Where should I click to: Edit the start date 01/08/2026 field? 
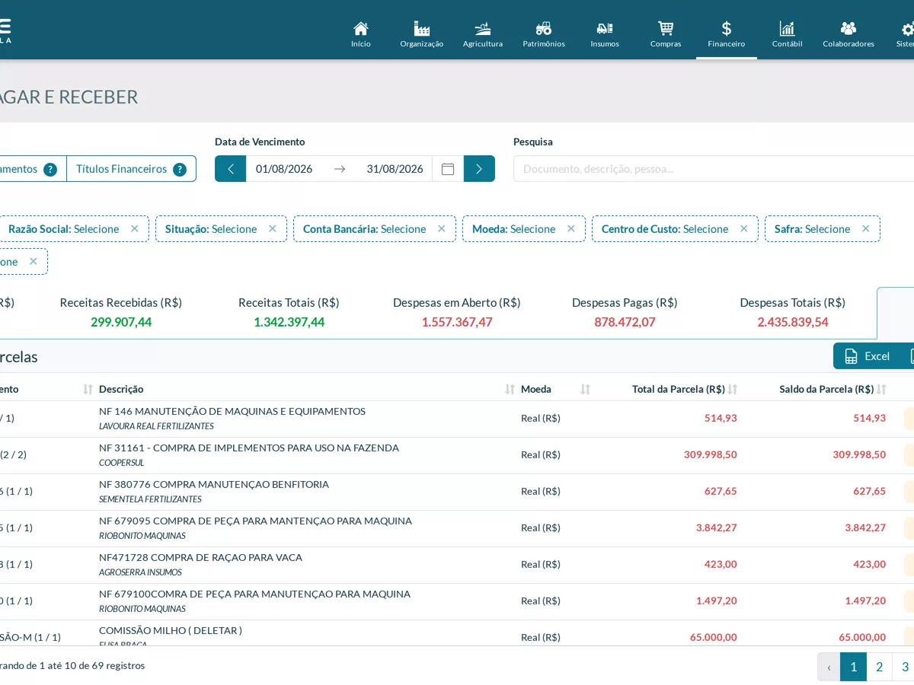pyautogui.click(x=284, y=169)
